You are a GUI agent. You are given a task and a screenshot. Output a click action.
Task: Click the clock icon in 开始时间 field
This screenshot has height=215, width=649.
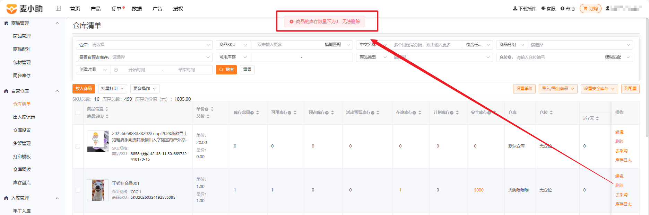tap(116, 70)
